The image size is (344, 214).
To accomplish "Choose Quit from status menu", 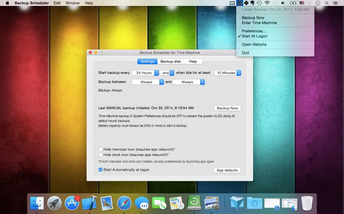I will pyautogui.click(x=245, y=53).
